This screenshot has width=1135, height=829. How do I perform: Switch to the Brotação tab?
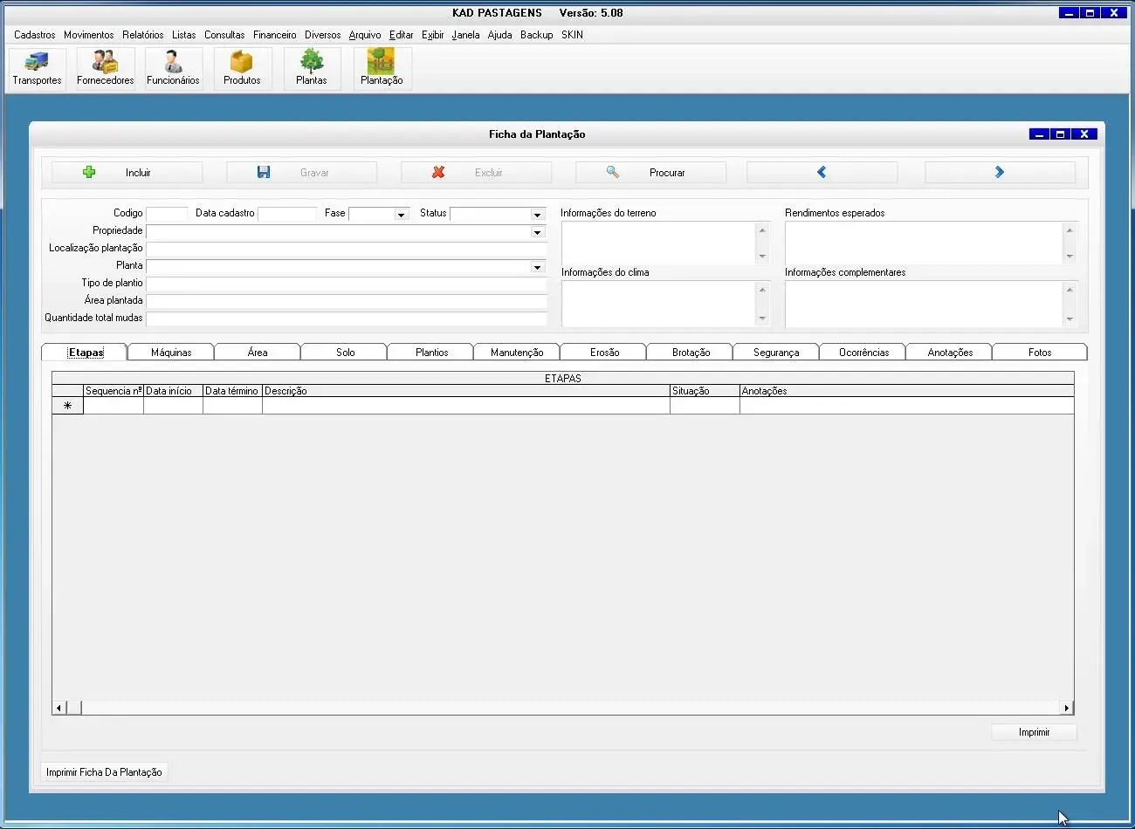click(691, 353)
